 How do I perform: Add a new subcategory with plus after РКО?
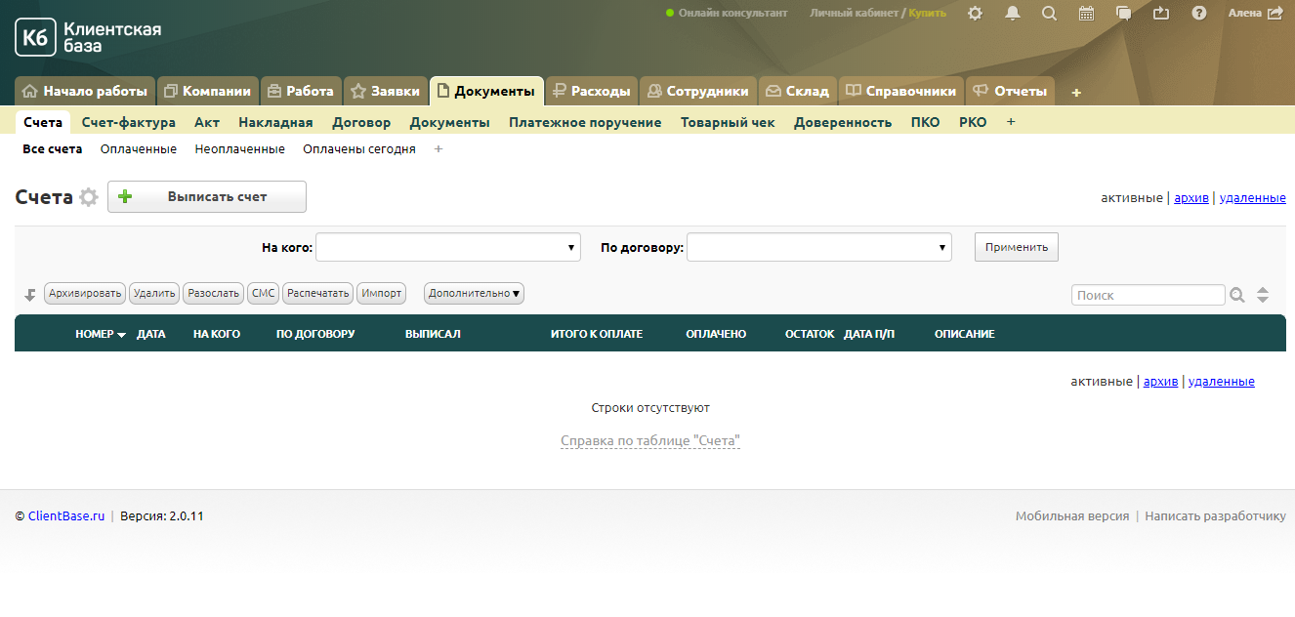point(1011,122)
